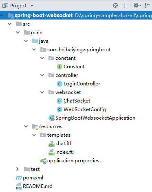The width and height of the screenshot is (152, 192).
Task: Select the Constant interface icon
Action: coord(59,67)
